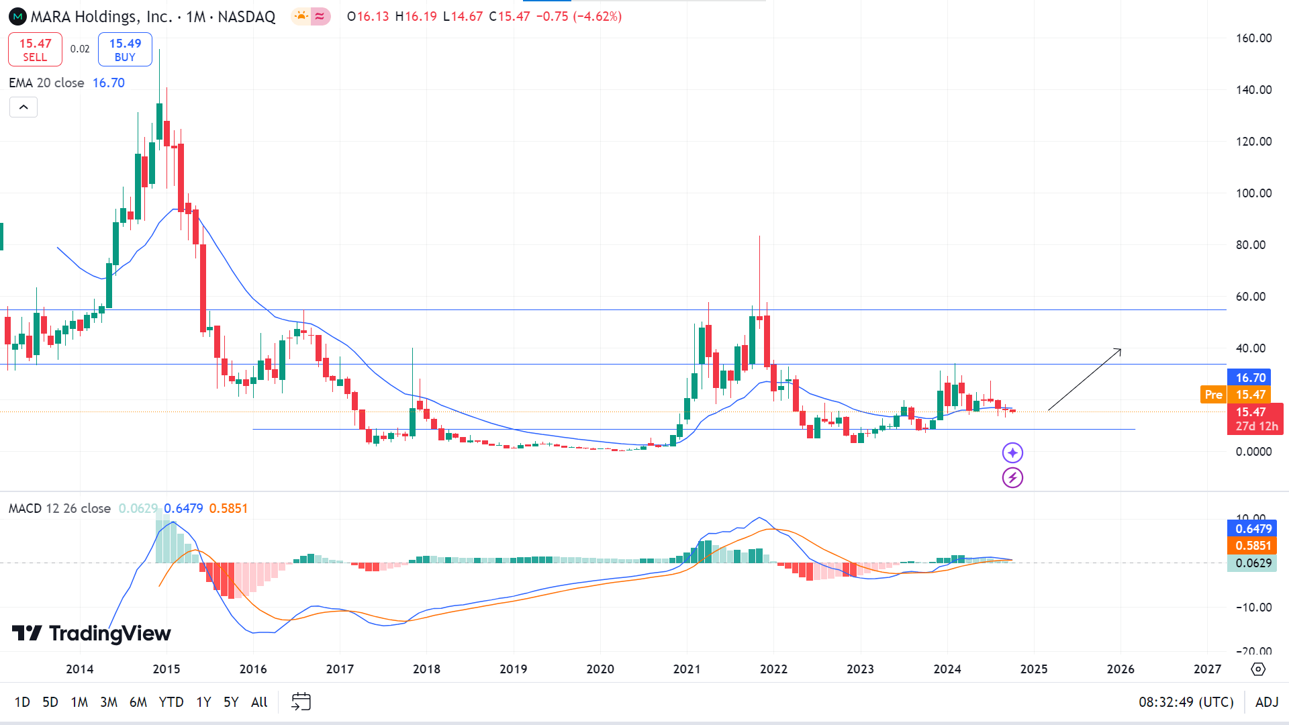
Task: Click the MACD histogram 0.0629 label
Action: (x=1252, y=563)
